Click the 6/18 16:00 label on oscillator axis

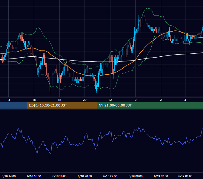(x=34, y=176)
